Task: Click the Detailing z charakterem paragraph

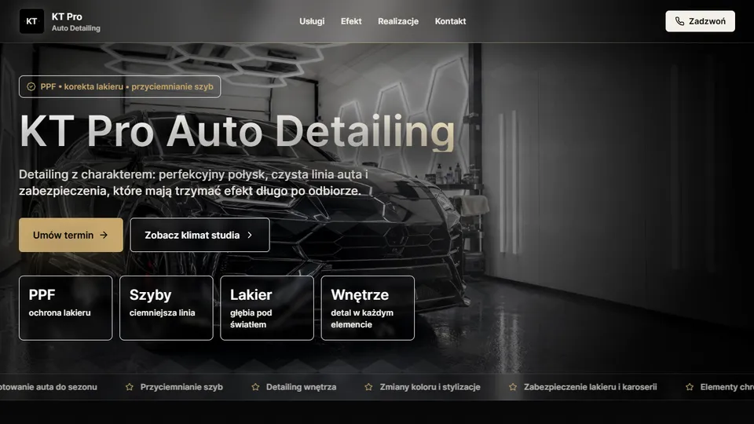Action: [194, 183]
